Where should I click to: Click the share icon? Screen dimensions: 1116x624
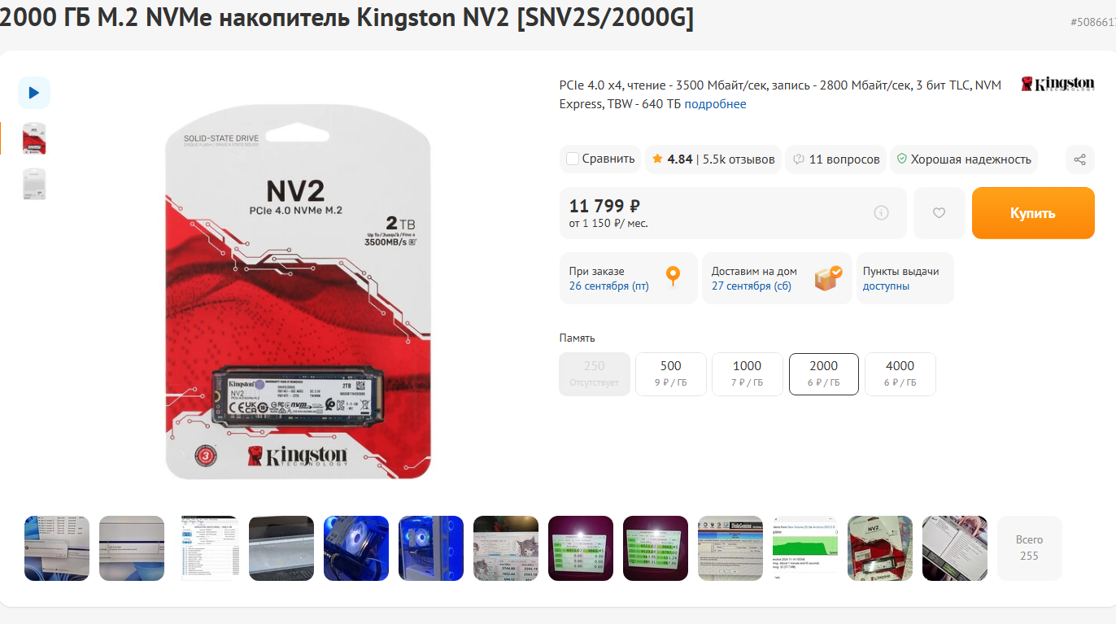pyautogui.click(x=1079, y=159)
